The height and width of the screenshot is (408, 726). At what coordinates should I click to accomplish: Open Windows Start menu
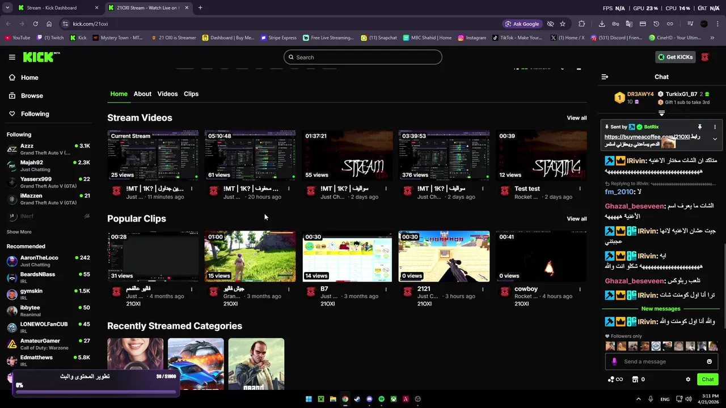click(309, 399)
